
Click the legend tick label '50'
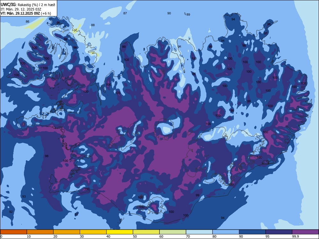coord(135,236)
